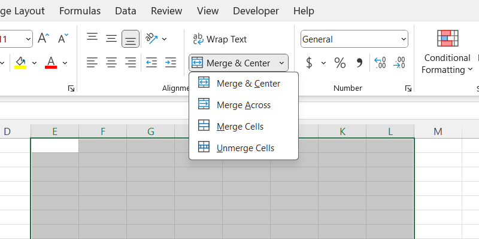Apply Comma Style number format
This screenshot has height=239, width=479.
(x=359, y=63)
